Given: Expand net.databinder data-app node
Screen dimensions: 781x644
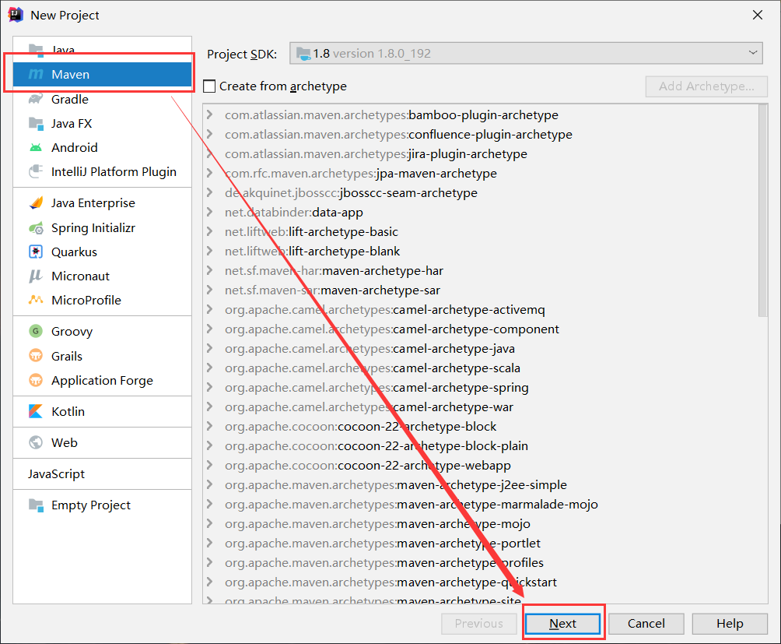Looking at the screenshot, I should click(210, 212).
